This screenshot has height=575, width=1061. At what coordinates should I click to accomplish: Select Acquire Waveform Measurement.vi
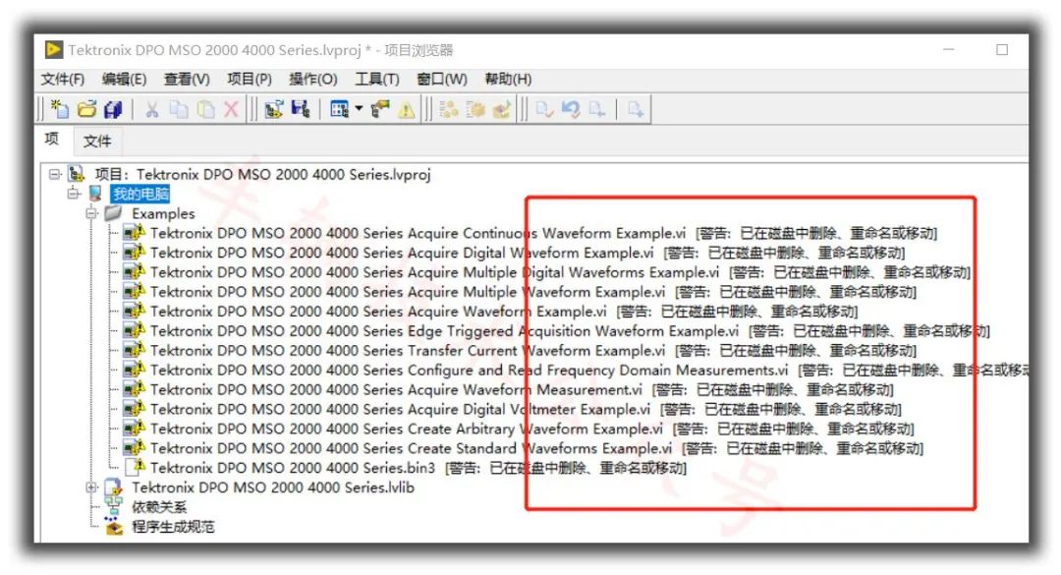click(x=522, y=390)
